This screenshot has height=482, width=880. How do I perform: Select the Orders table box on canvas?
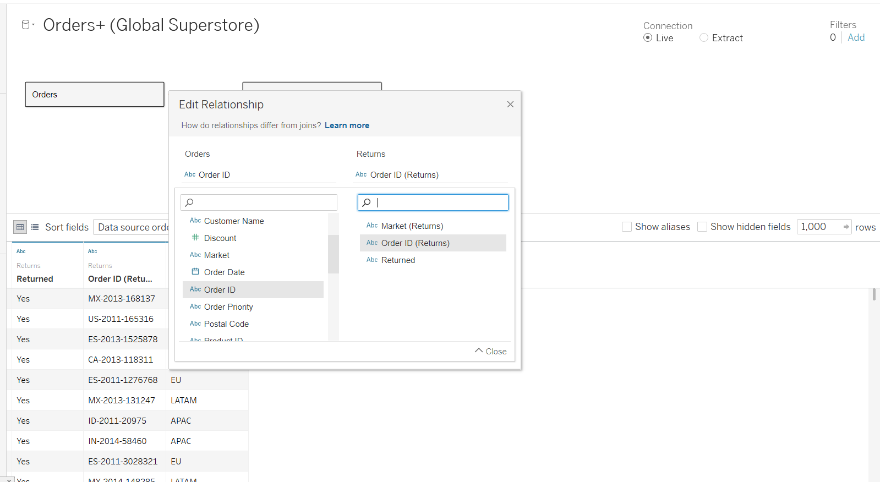pyautogui.click(x=95, y=95)
